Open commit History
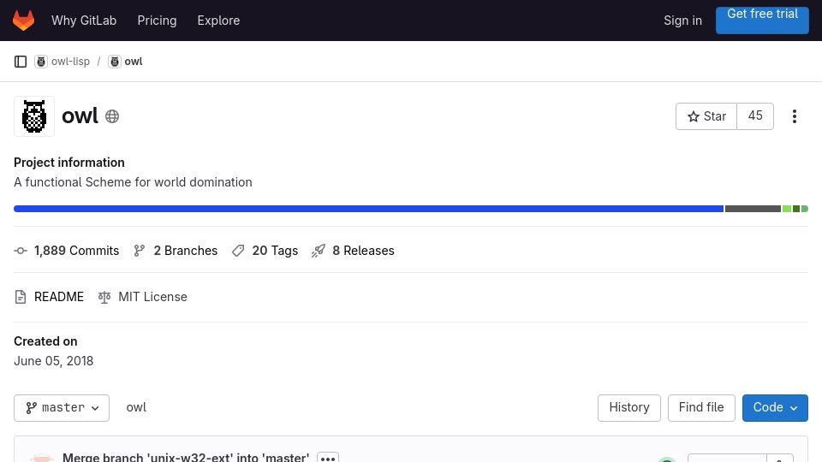The height and width of the screenshot is (462, 822). [629, 408]
